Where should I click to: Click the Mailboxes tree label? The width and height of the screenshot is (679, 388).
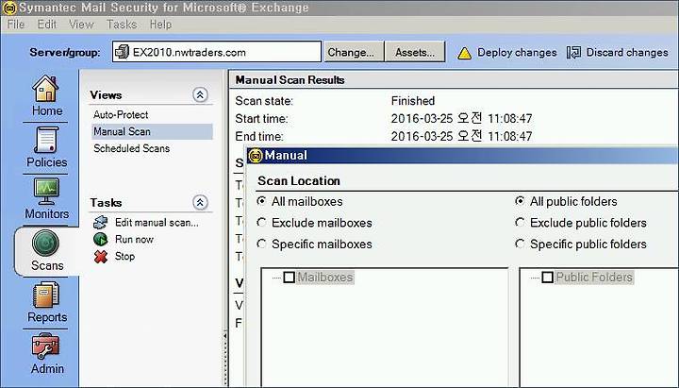tap(325, 277)
